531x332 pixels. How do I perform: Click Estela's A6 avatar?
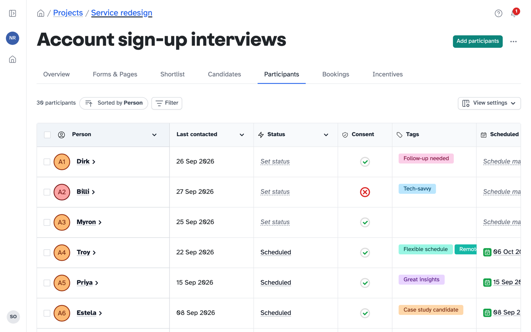[62, 313]
